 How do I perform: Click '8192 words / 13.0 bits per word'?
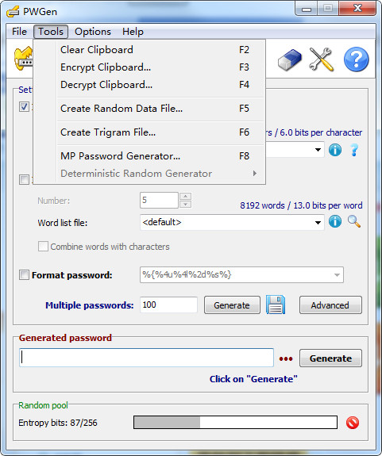coord(301,205)
